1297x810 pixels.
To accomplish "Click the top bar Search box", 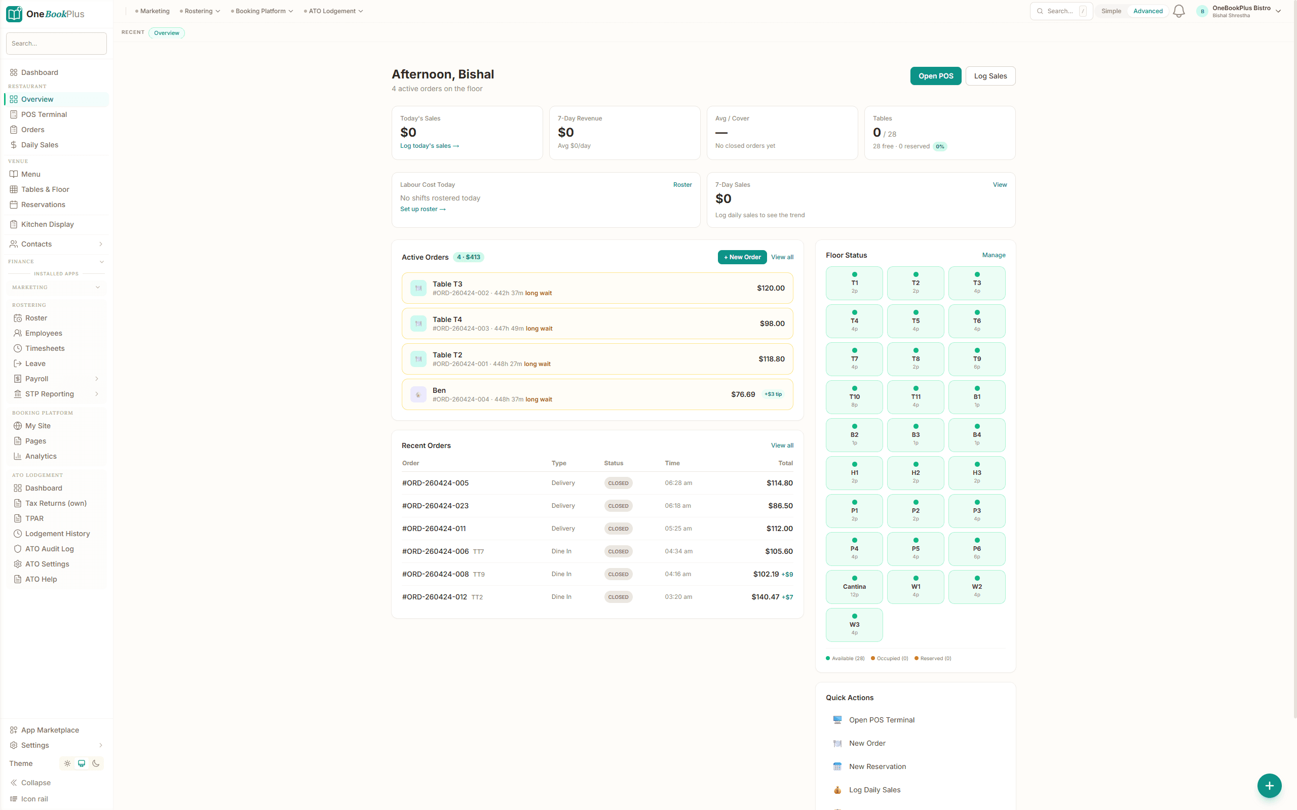I will (1060, 11).
